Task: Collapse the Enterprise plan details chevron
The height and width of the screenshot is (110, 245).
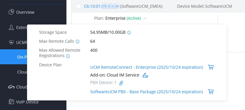Action: pyautogui.click(x=145, y=19)
